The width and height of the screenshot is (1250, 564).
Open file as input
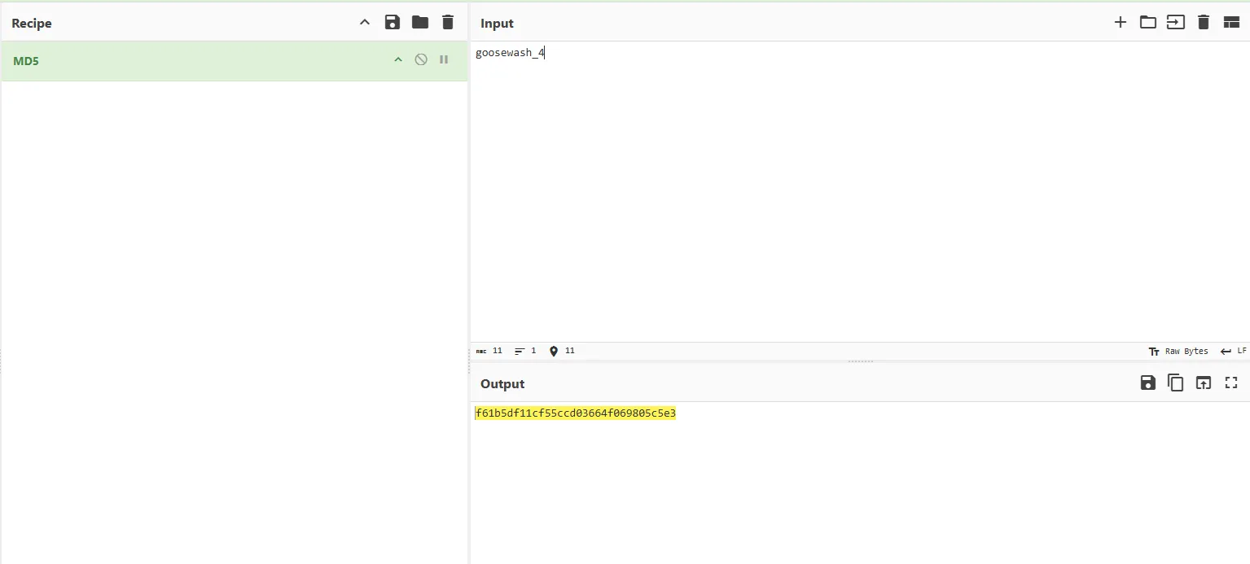[x=1176, y=23]
